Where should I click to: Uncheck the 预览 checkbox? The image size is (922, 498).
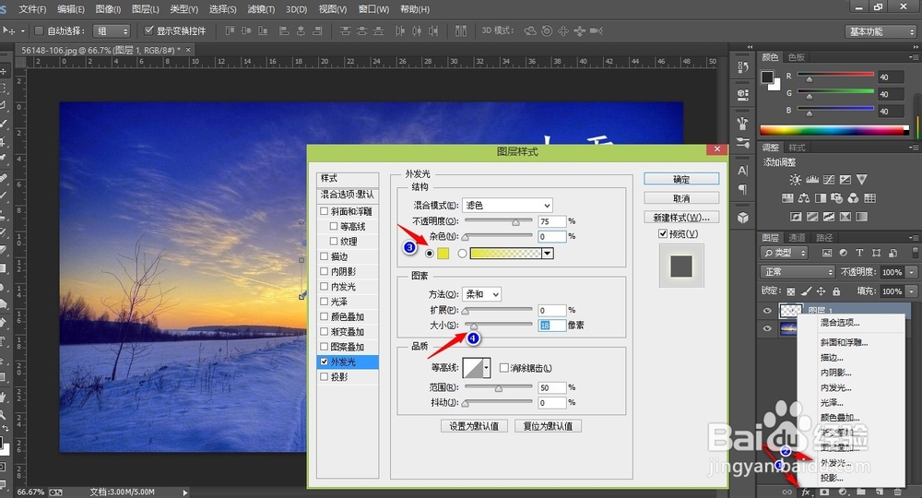663,234
